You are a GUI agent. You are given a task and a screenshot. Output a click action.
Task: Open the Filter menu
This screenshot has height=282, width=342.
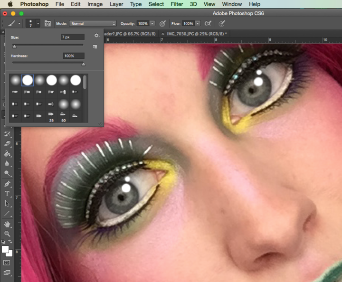coord(177,4)
